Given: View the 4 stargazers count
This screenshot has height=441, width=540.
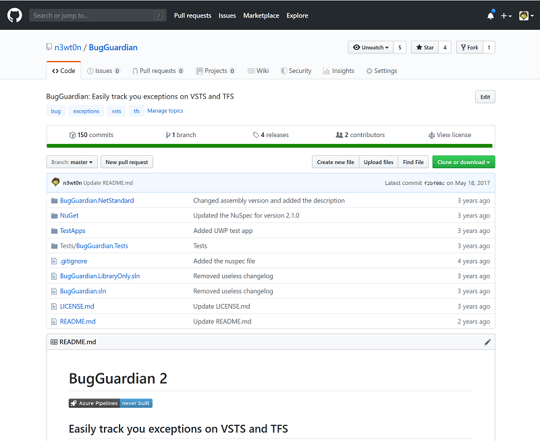Looking at the screenshot, I should pyautogui.click(x=445, y=47).
